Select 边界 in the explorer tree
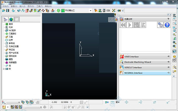Screen dimensions: 178x111 pos(11,40)
